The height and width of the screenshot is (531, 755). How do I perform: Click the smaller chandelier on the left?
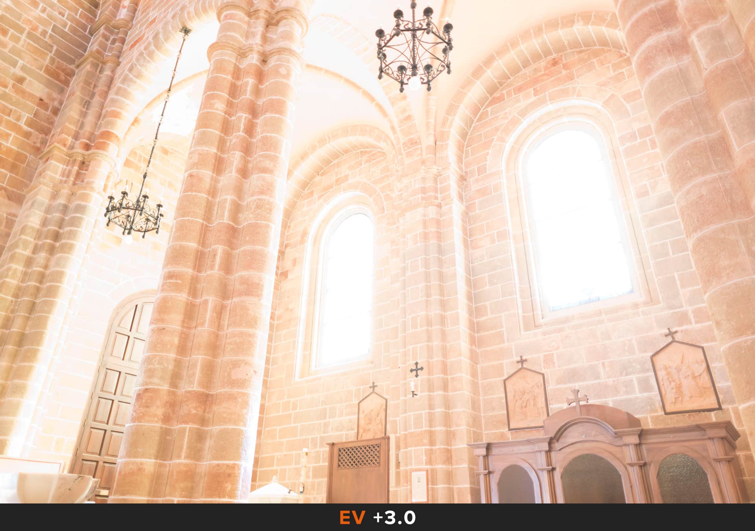pyautogui.click(x=134, y=214)
